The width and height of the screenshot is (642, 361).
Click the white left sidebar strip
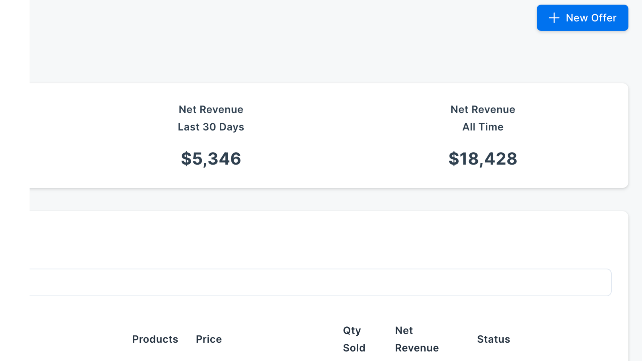[15, 180]
